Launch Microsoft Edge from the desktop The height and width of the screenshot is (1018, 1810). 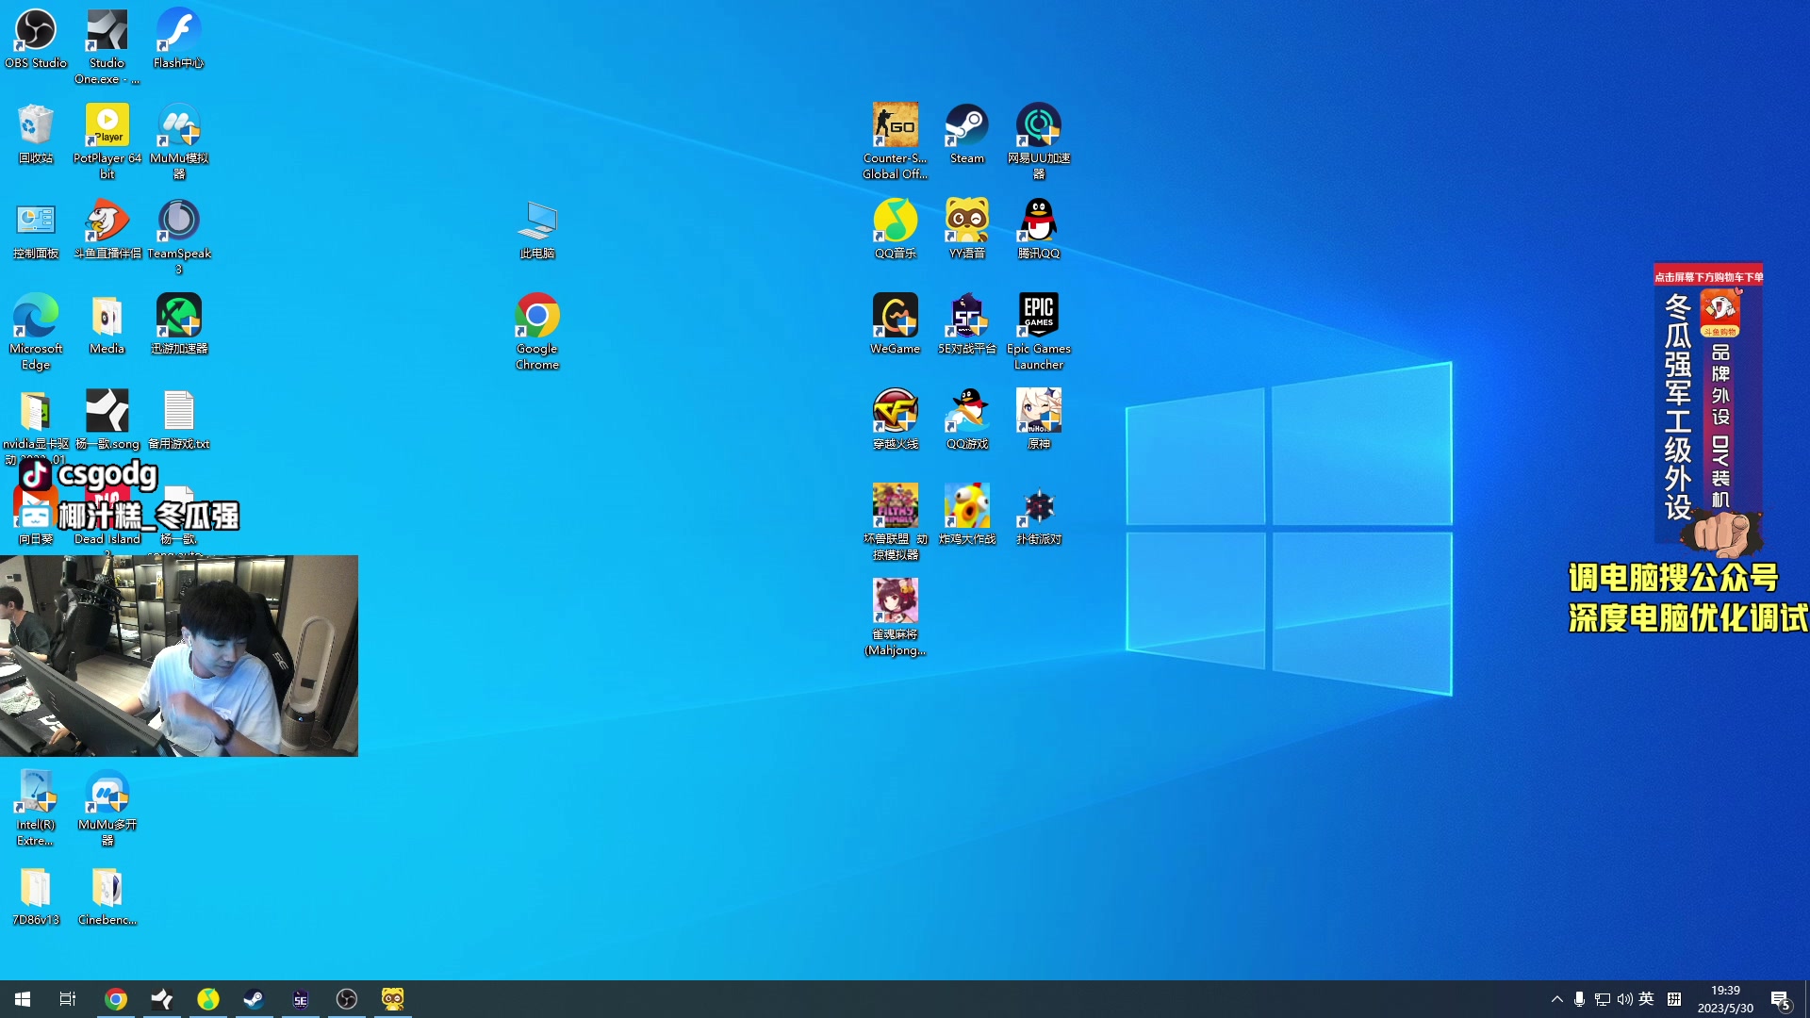point(36,332)
